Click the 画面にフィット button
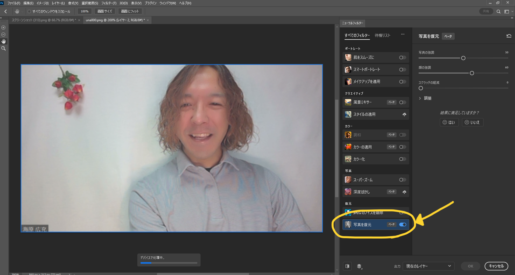 coord(130,11)
